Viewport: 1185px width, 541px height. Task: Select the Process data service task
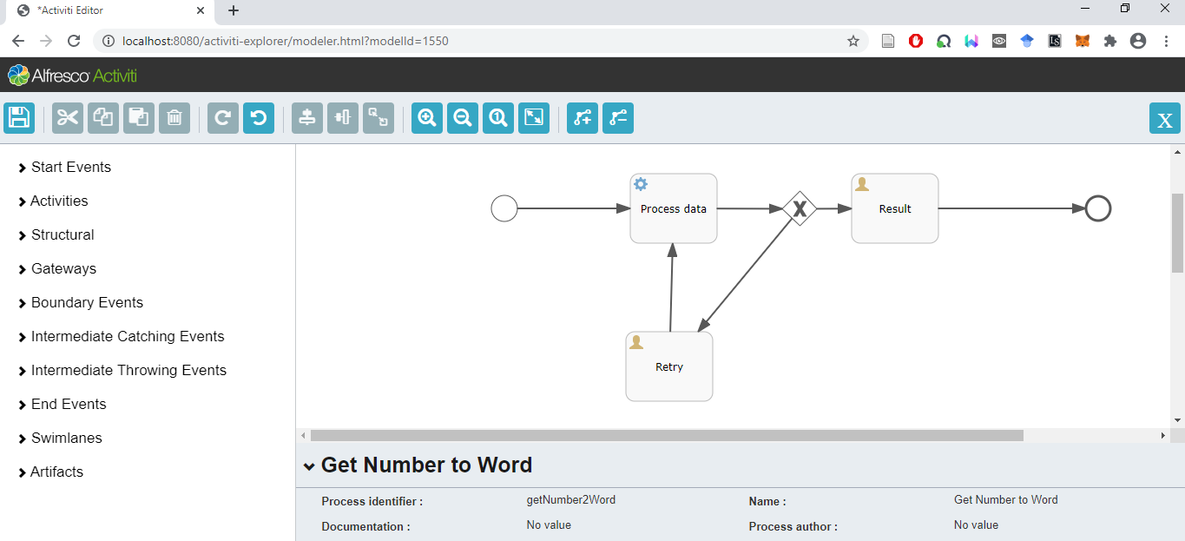point(674,209)
